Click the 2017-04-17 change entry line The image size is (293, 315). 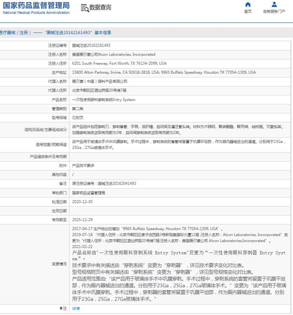148,229
